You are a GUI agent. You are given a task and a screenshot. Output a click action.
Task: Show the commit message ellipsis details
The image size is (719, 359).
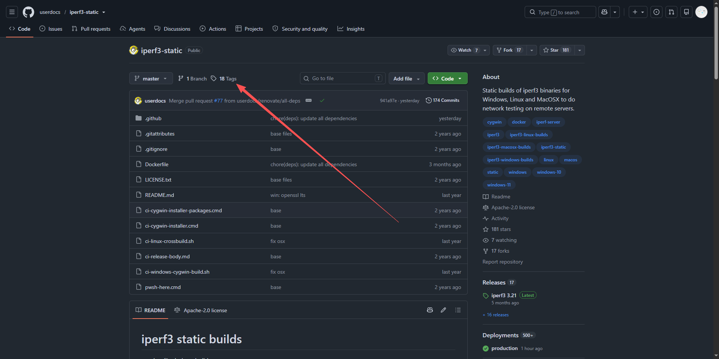pyautogui.click(x=309, y=100)
